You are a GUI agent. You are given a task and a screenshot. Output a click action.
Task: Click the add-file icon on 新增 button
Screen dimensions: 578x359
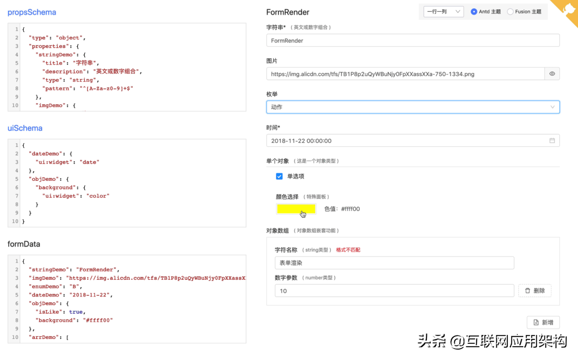(x=536, y=322)
